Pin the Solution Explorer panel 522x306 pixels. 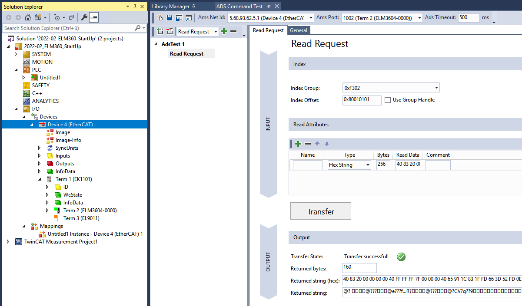coord(135,7)
